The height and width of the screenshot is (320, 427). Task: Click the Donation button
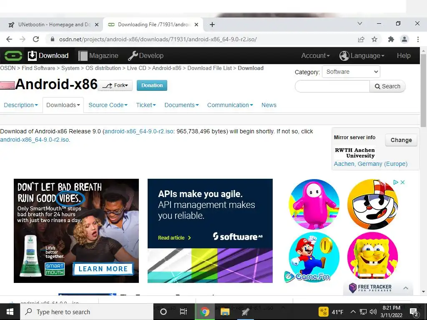[x=152, y=85]
